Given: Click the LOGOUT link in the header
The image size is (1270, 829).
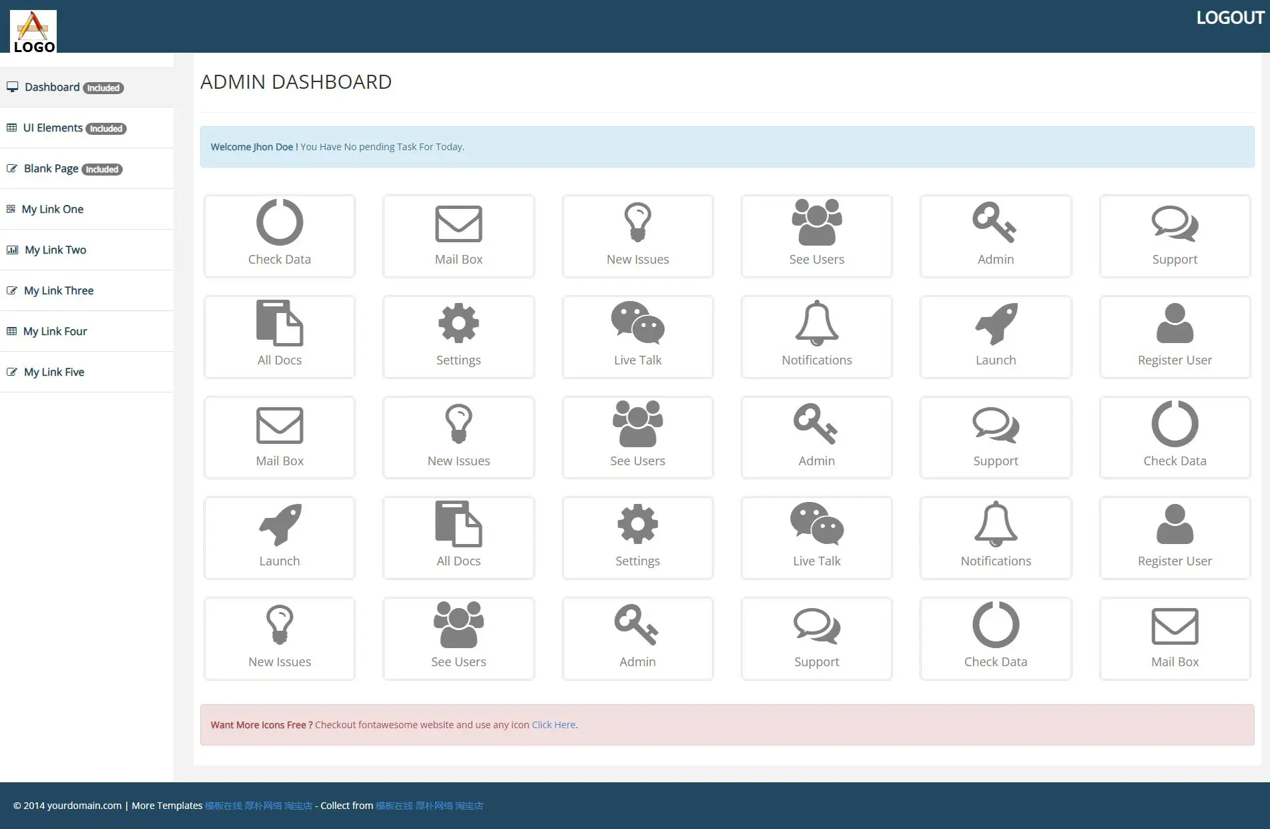Looking at the screenshot, I should point(1229,18).
